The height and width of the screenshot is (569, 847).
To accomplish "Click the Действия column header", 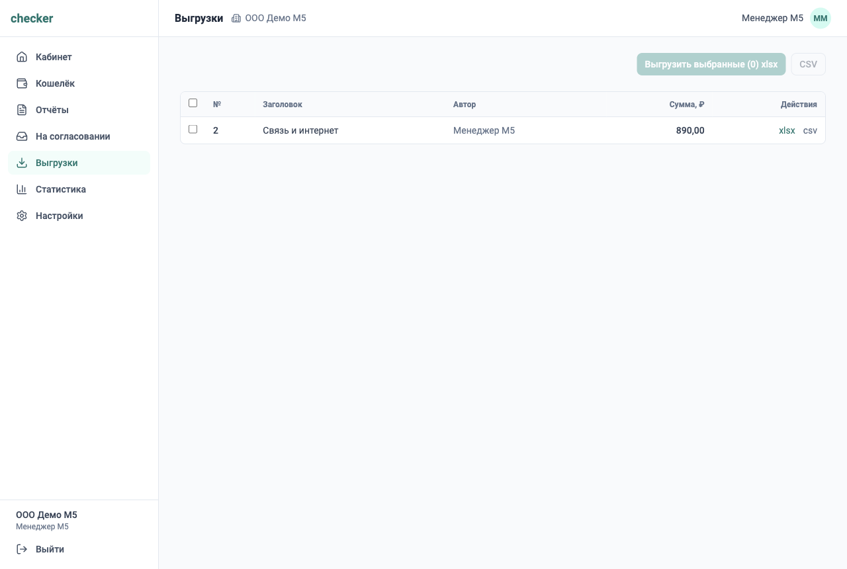I will pos(799,105).
